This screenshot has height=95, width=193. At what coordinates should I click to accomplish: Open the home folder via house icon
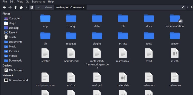[21, 7]
